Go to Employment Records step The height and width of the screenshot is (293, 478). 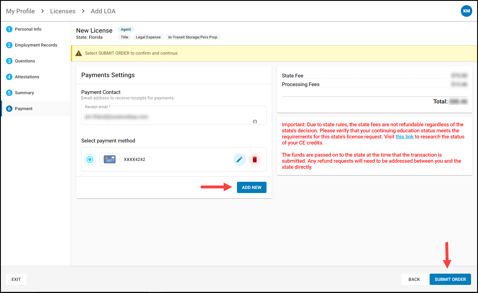coord(36,45)
